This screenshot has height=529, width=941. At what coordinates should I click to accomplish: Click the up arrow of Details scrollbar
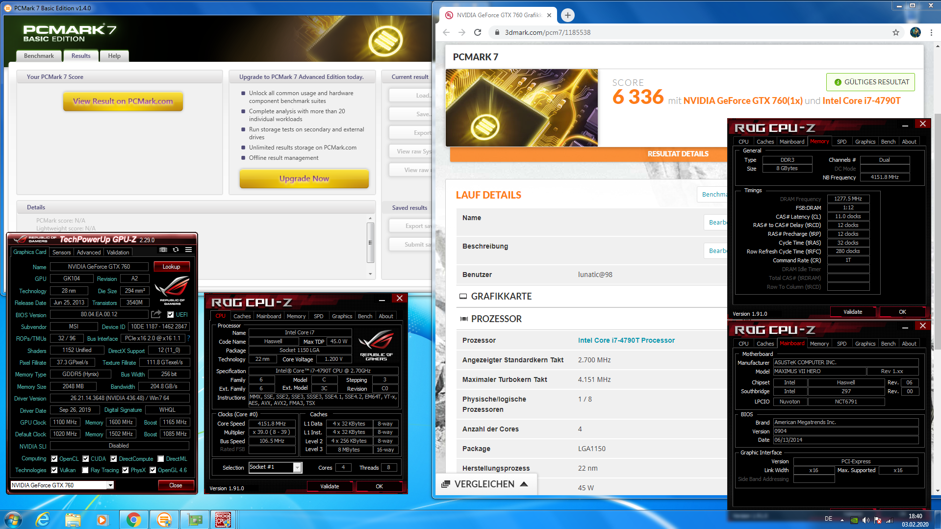click(x=370, y=219)
